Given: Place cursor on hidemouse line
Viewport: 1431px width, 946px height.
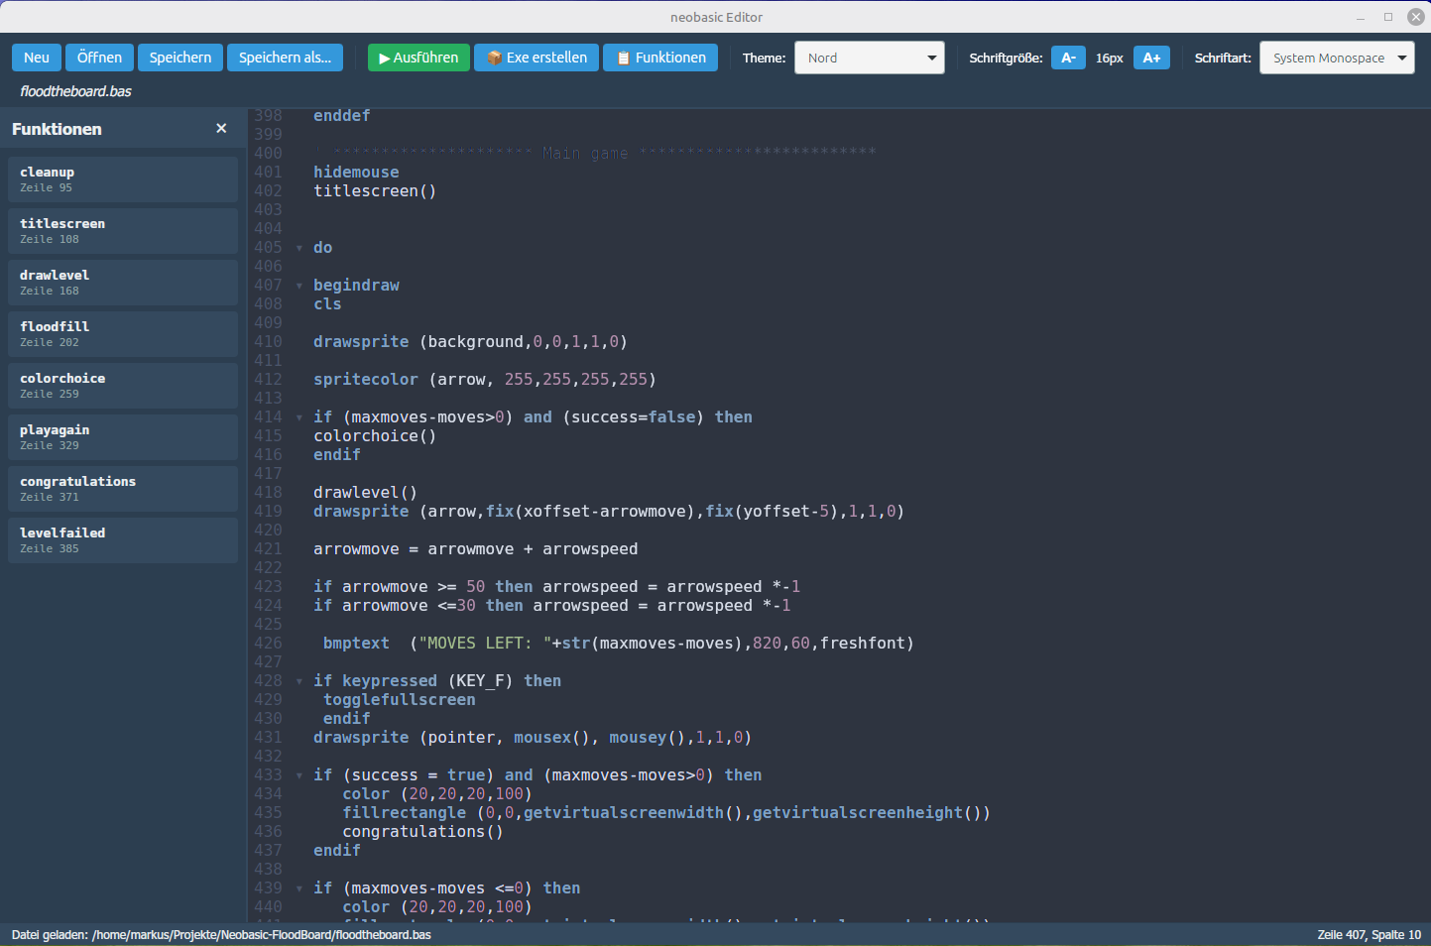Looking at the screenshot, I should (x=356, y=173).
